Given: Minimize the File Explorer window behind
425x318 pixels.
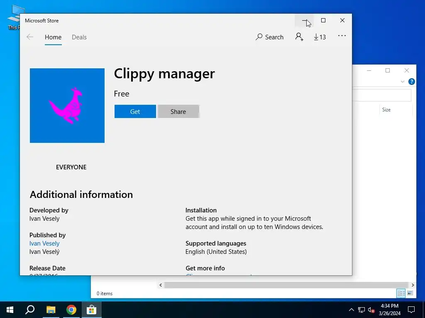Looking at the screenshot, I should click(x=369, y=70).
